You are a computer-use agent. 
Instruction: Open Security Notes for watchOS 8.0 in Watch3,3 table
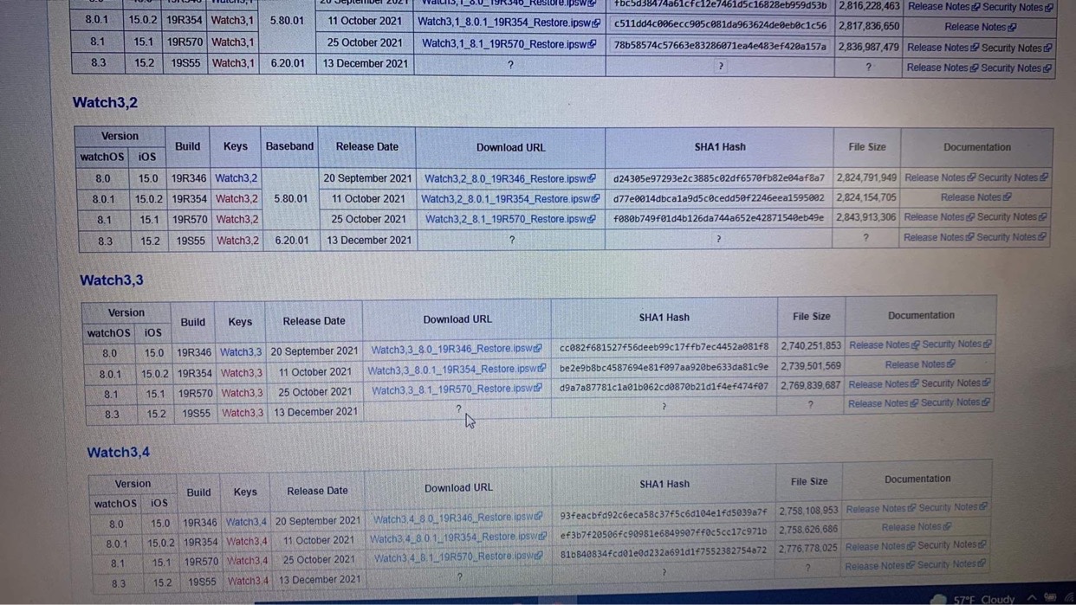(x=957, y=344)
